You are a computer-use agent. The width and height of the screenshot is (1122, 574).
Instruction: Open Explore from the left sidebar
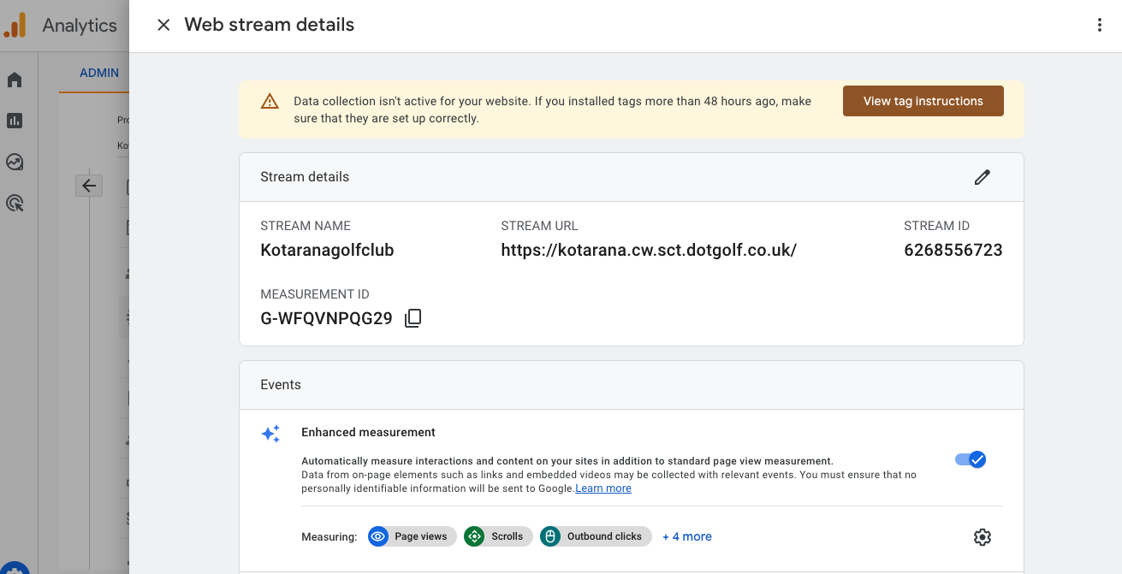point(15,162)
